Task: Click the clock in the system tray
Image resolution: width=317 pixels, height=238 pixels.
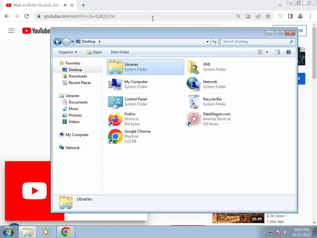Action: (301, 232)
